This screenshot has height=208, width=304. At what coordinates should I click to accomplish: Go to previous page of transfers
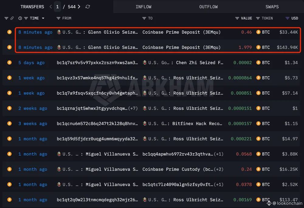51,7
